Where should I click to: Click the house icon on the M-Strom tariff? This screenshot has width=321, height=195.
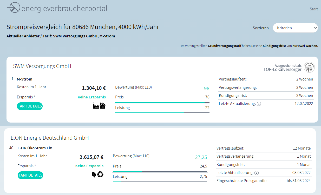tap(103, 106)
